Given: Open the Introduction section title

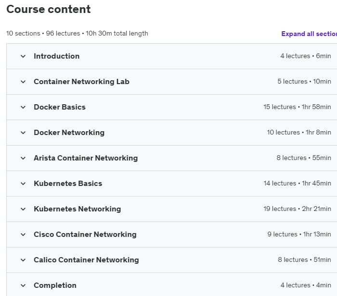Looking at the screenshot, I should [x=56, y=56].
